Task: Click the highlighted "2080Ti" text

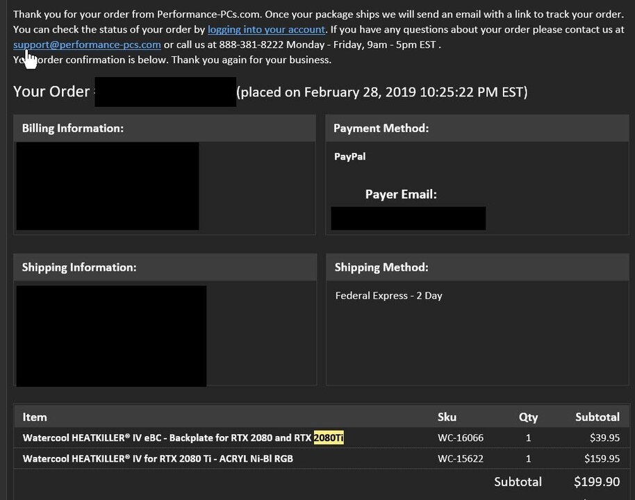Action: (x=329, y=437)
